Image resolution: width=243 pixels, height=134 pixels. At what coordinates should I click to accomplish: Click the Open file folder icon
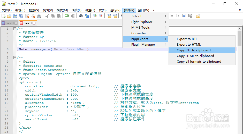9,16
